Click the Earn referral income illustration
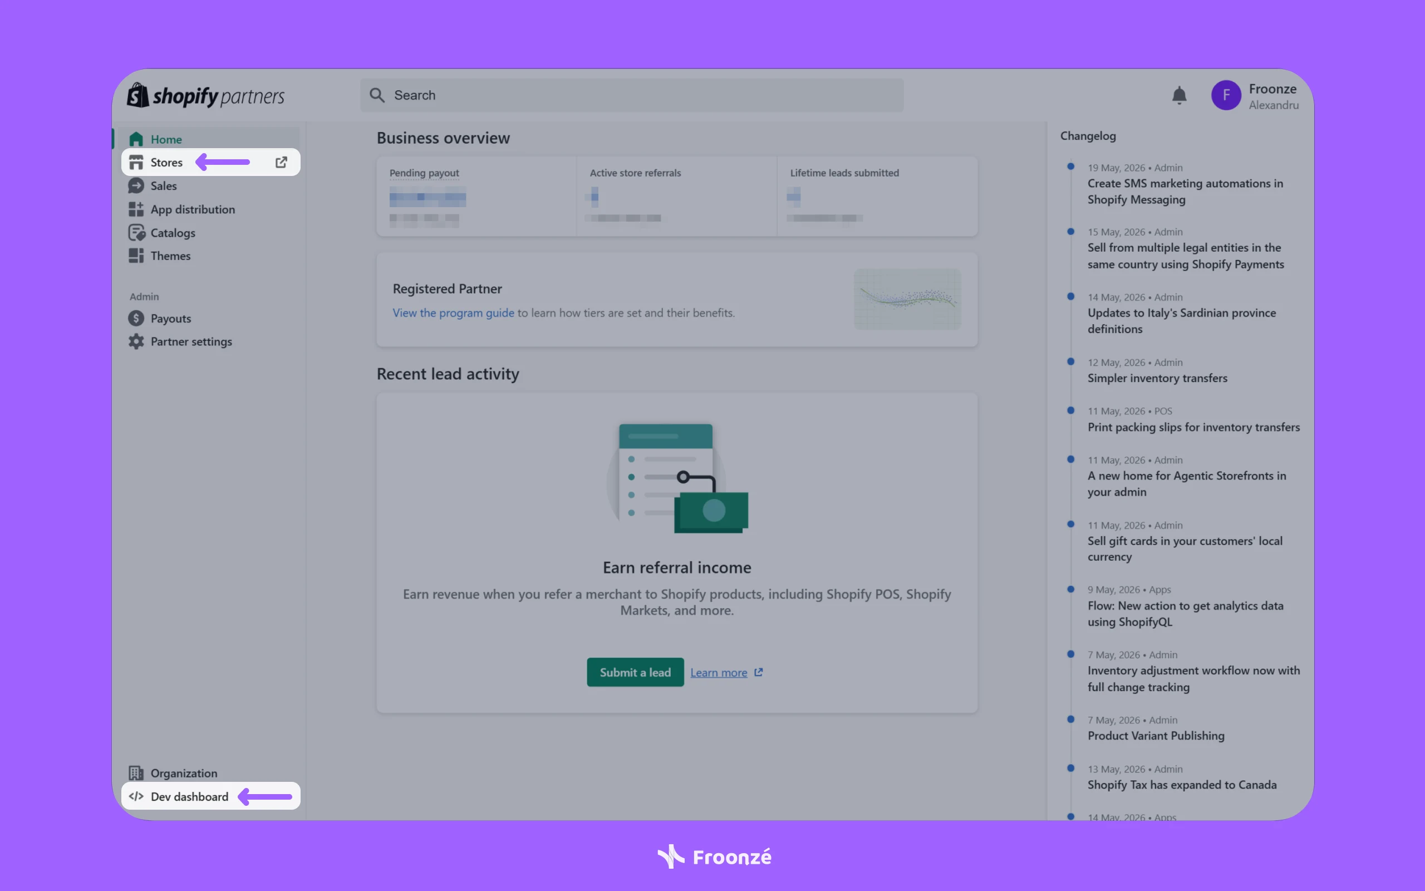The width and height of the screenshot is (1425, 891). pos(677,478)
